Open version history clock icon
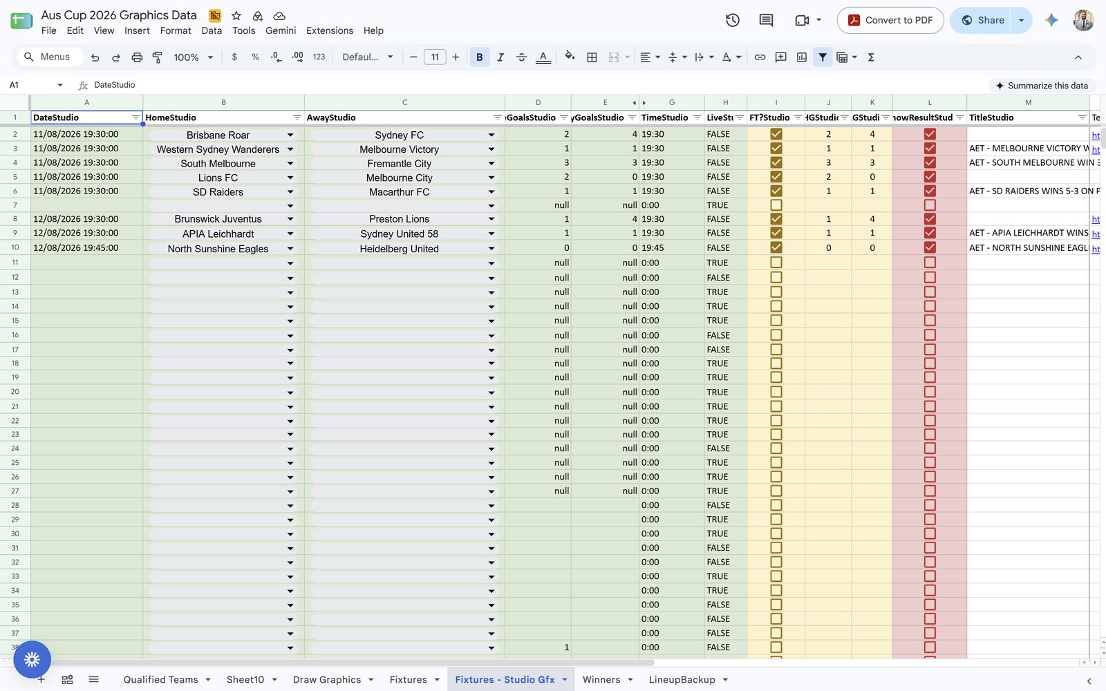Viewport: 1106px width, 691px height. tap(733, 20)
